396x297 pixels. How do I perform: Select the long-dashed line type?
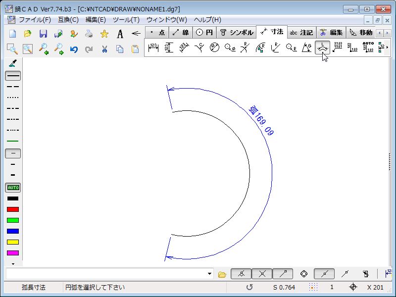(13, 87)
